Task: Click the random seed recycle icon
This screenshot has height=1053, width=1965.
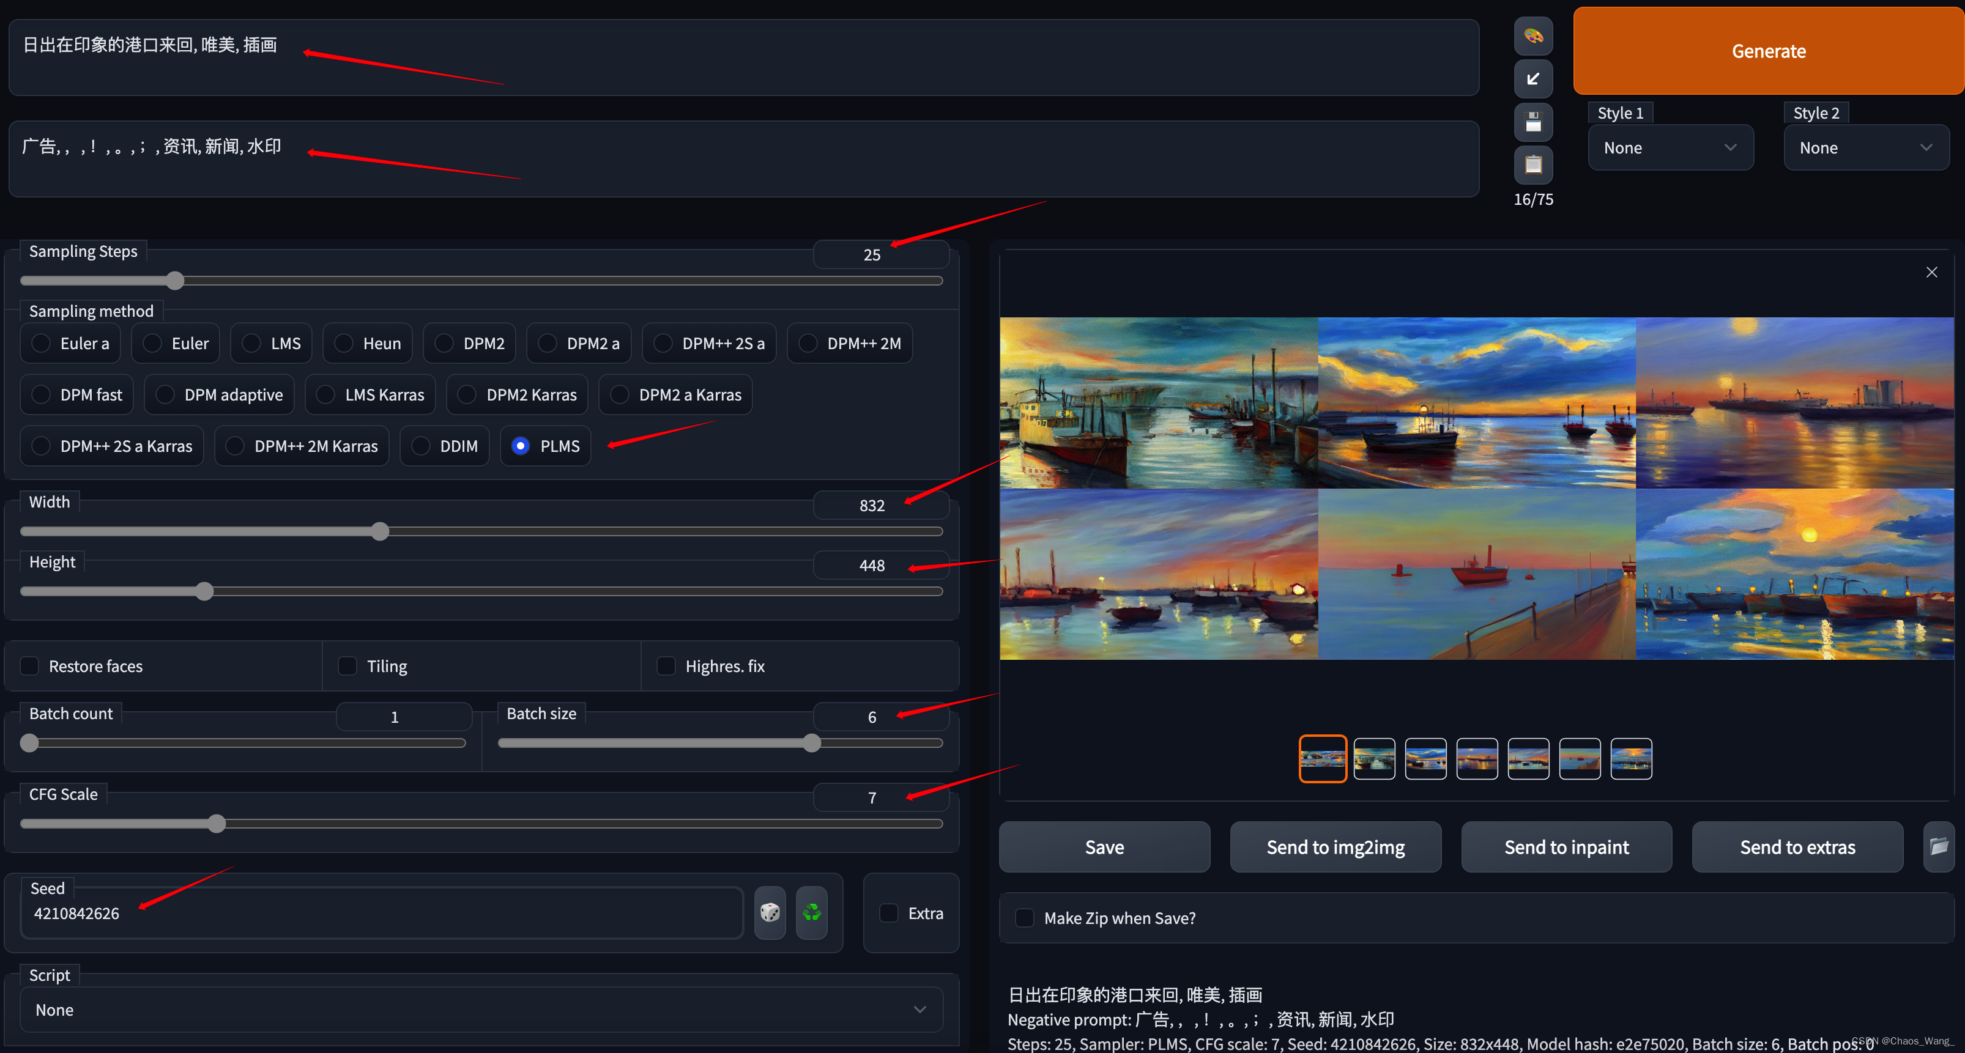Action: (812, 913)
